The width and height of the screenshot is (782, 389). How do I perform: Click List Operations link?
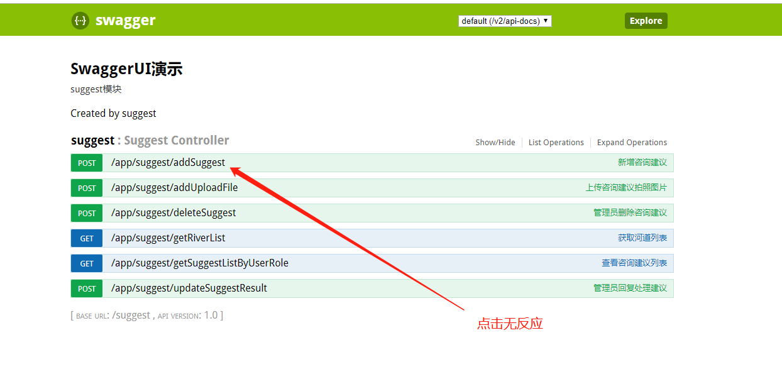[x=556, y=142]
